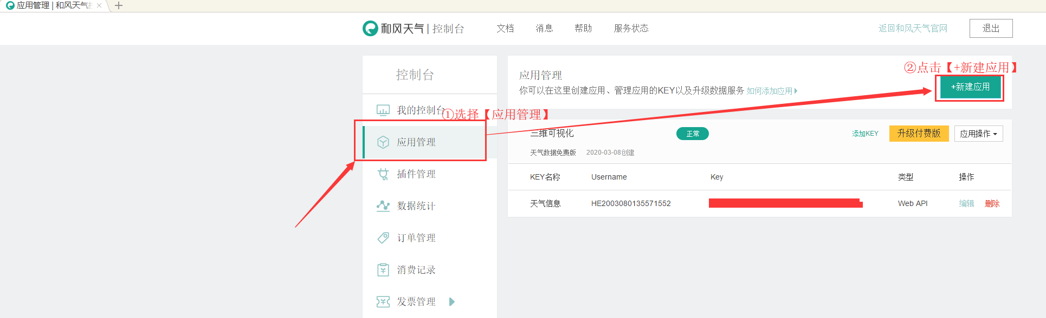Click the 2020-03-08创建 date text

pyautogui.click(x=610, y=153)
